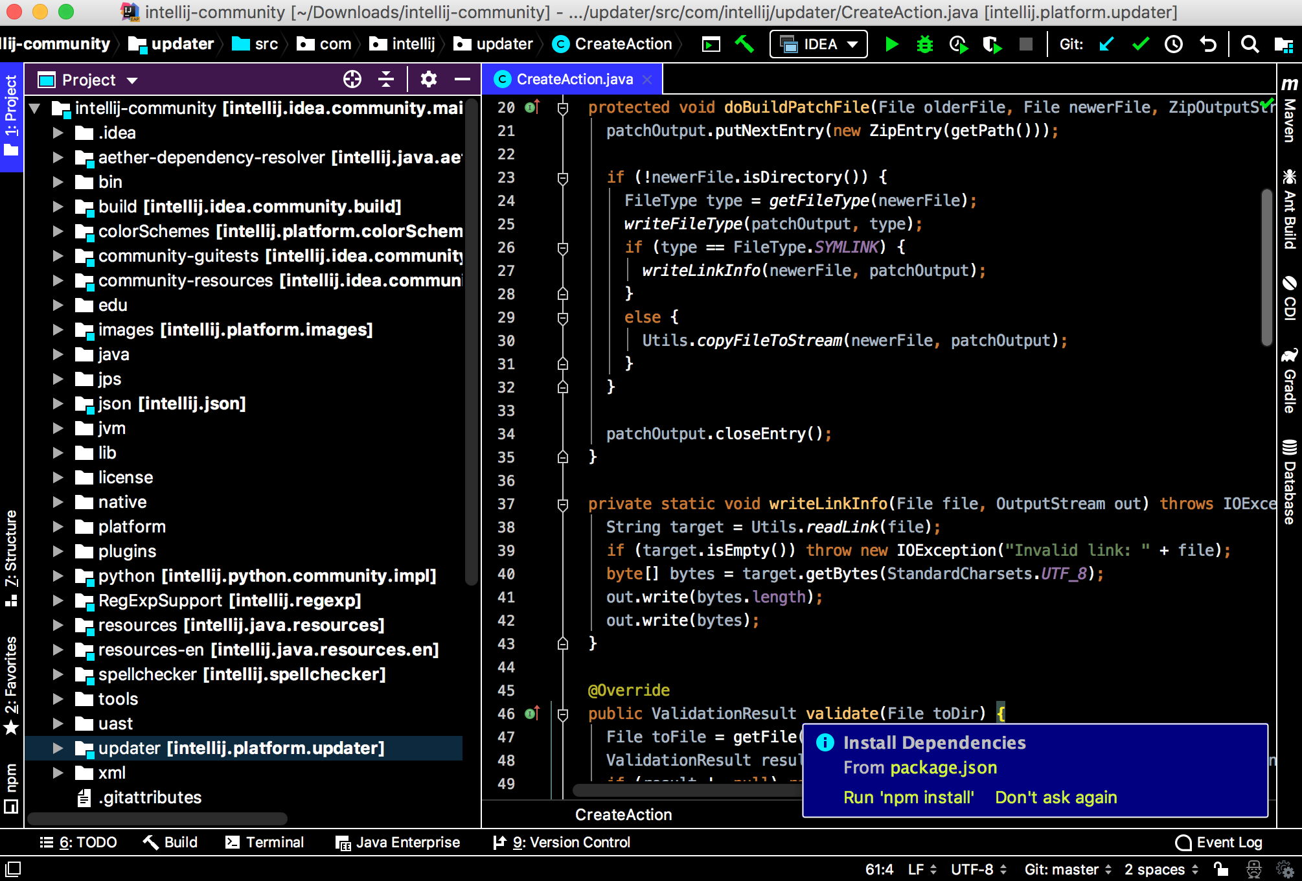Open the Terminal tool window tab
The width and height of the screenshot is (1302, 881).
tap(264, 842)
